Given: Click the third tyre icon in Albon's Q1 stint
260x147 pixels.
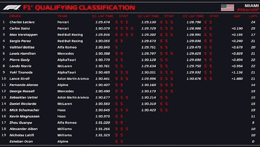Looking at the screenshot, I should [x=127, y=129].
